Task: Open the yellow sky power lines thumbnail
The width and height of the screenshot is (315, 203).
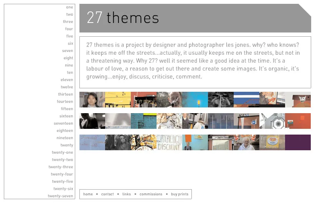Action: [118, 99]
